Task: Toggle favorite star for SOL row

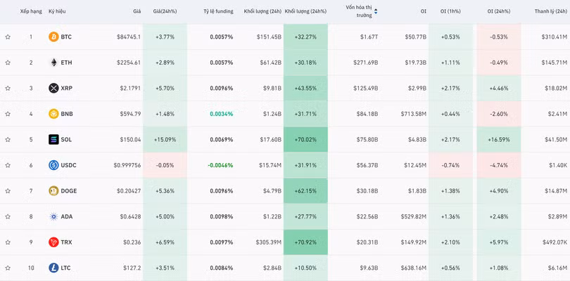Action: click(x=8, y=139)
